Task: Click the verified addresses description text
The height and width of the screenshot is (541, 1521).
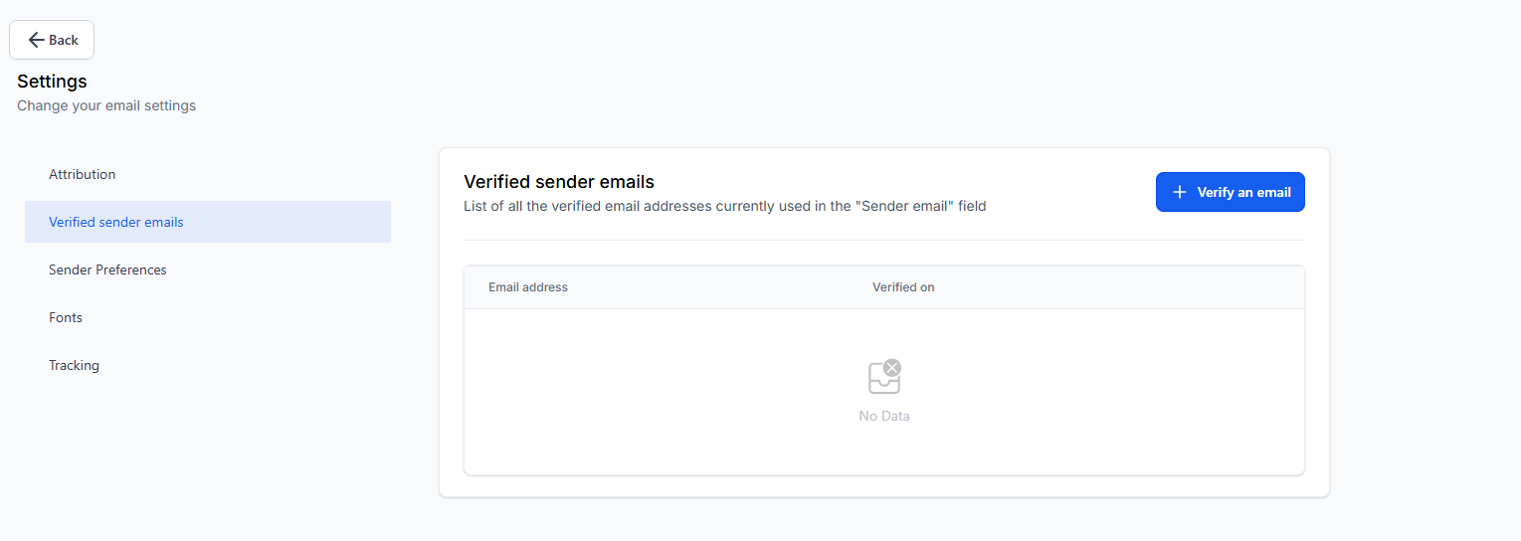Action: [724, 207]
